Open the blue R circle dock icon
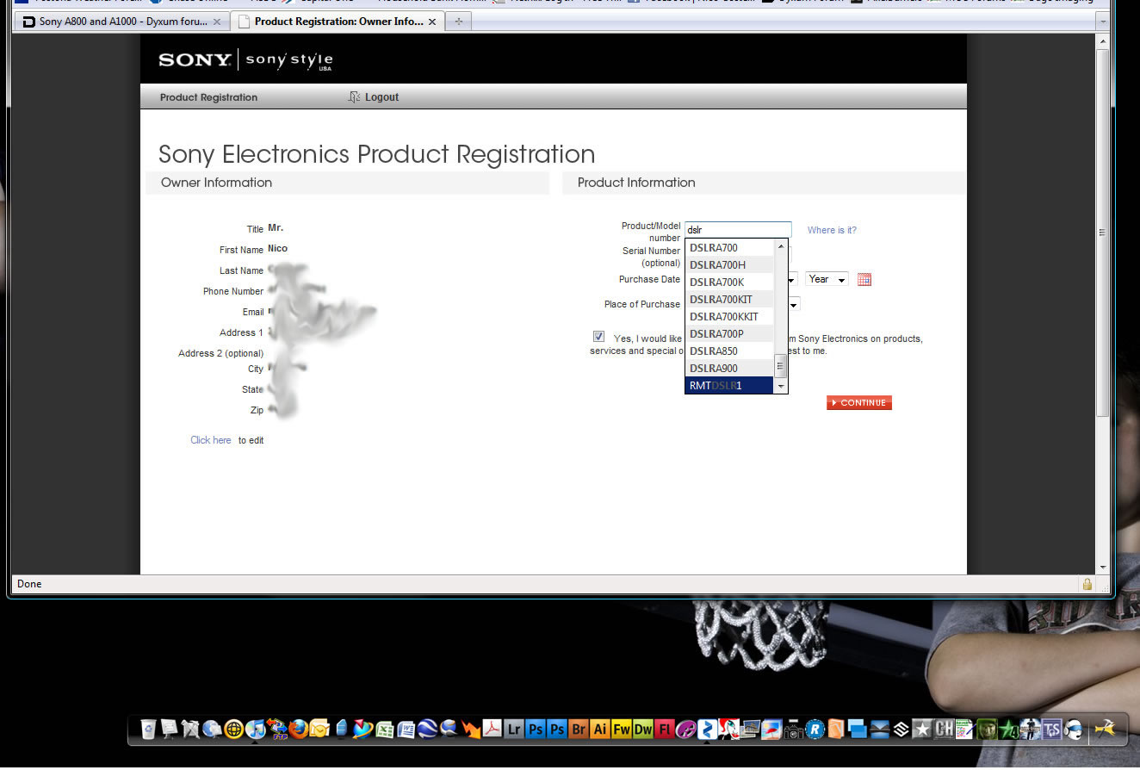This screenshot has height=770, width=1140. tap(814, 730)
